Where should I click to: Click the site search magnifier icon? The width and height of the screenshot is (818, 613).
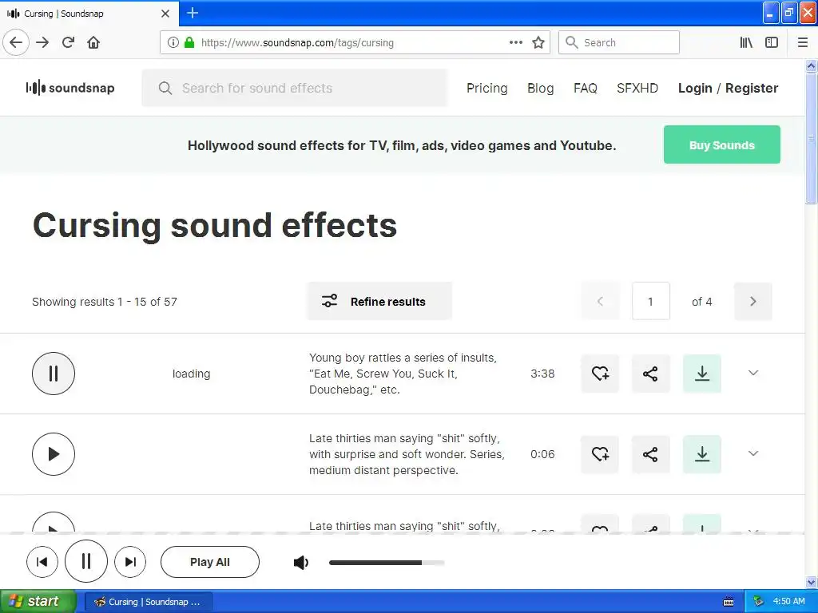[165, 88]
